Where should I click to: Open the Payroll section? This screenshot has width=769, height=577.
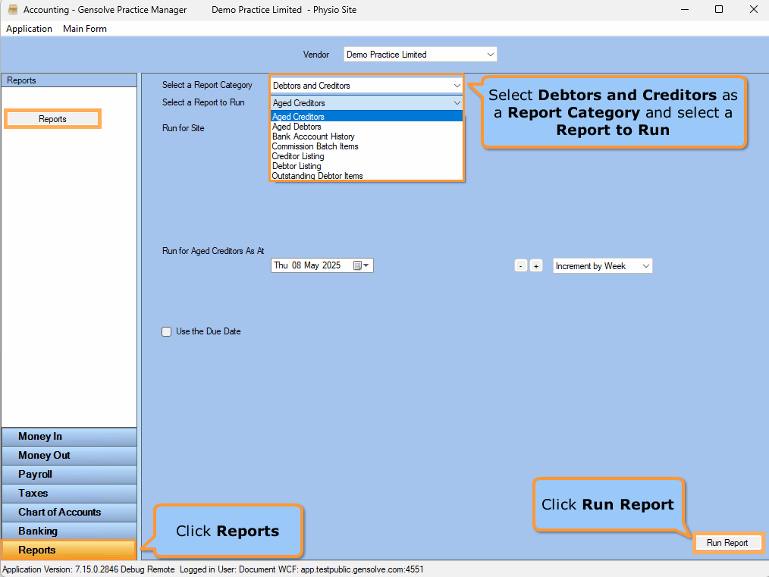tap(68, 474)
